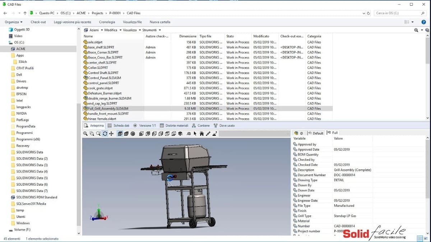Toggle the Shaded display mode icon

click(126, 134)
